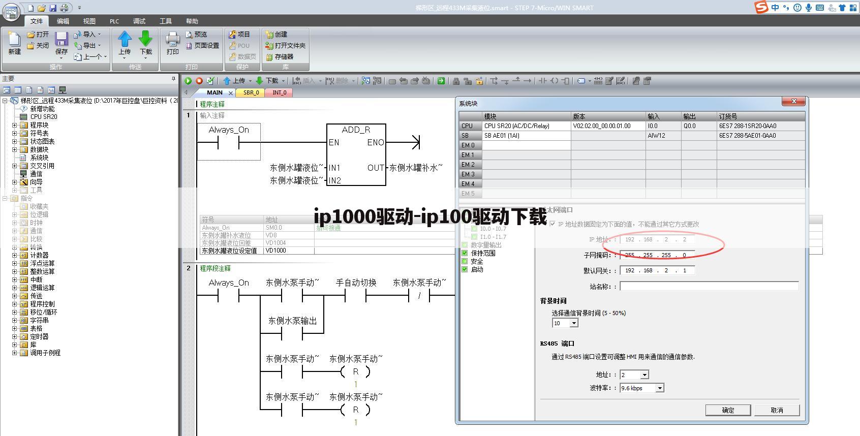Expand 符号表 tree node
The image size is (860, 436).
point(15,133)
